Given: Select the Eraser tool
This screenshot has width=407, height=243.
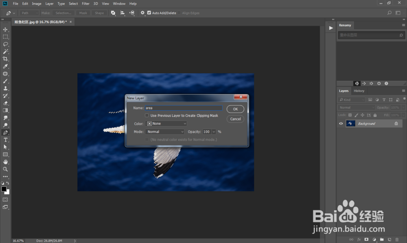Looking at the screenshot, I should (5, 103).
